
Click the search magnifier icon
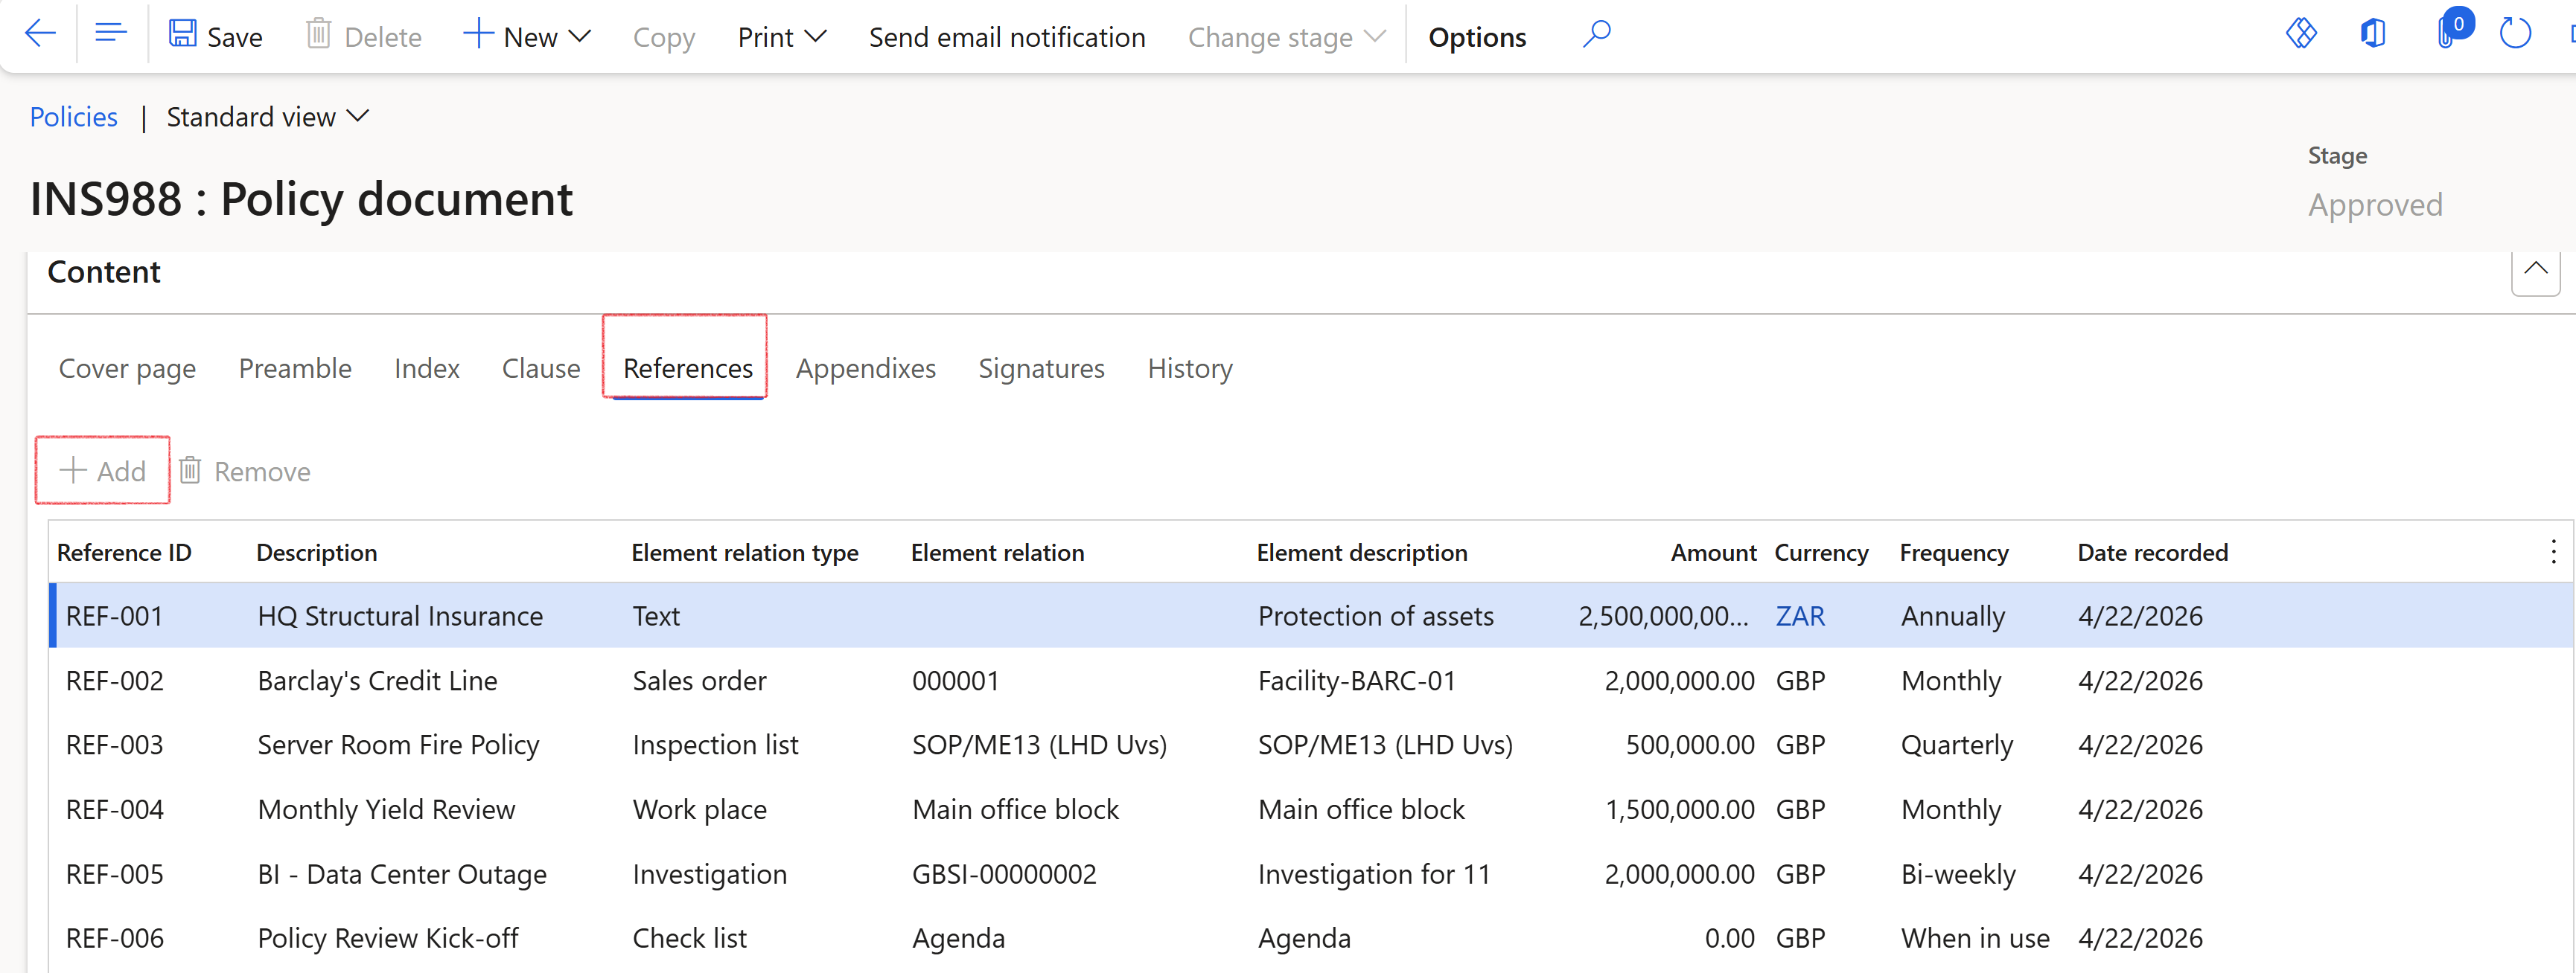[1596, 35]
